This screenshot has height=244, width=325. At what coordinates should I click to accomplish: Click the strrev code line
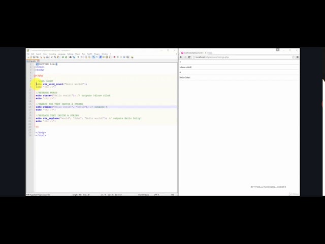(x=73, y=96)
